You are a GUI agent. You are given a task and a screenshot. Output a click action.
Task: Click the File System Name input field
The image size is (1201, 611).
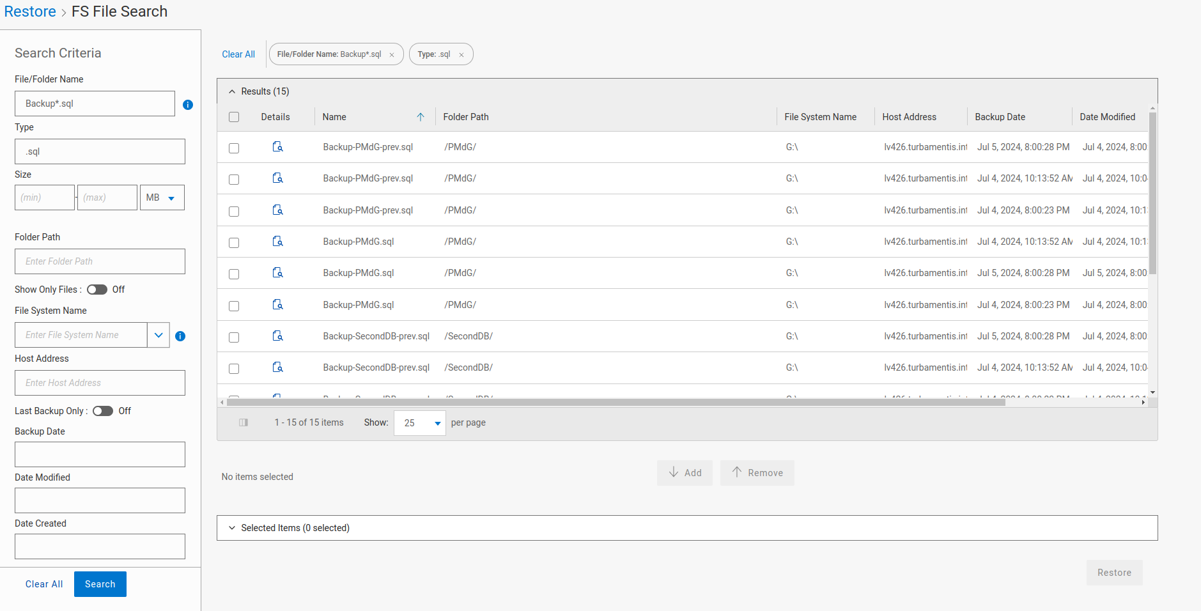coord(81,335)
